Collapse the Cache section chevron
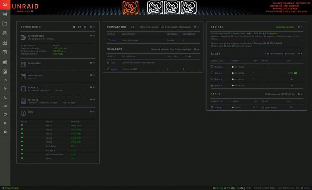The height and width of the screenshot is (190, 312). click(x=302, y=94)
